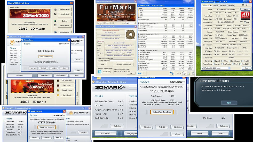Click the Save Project floppy icon in 3DMark2000
Image resolution: width=253 pixels, height=142 pixels.
(x=55, y=14)
